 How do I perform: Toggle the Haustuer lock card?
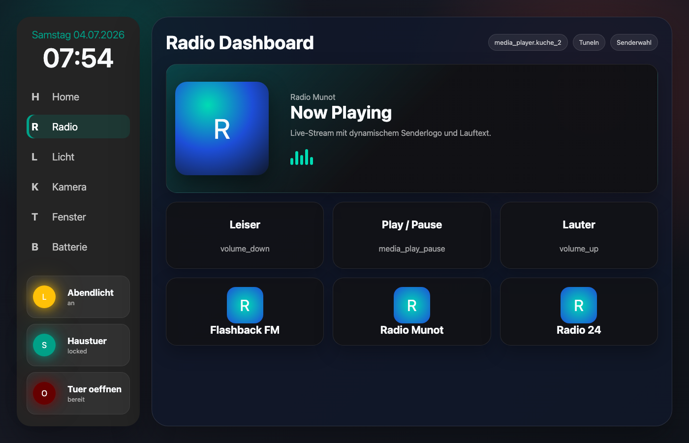pos(78,345)
